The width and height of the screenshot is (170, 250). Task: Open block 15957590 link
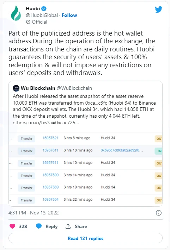(50, 175)
